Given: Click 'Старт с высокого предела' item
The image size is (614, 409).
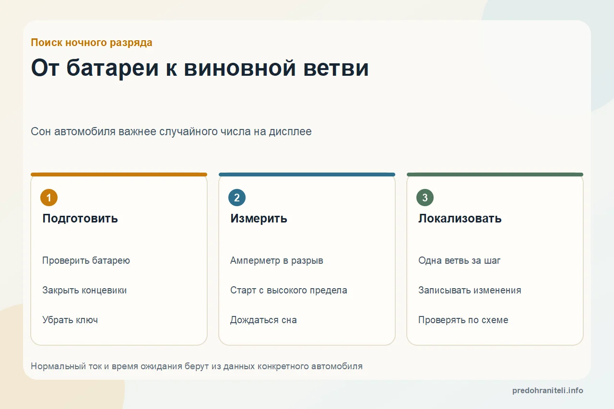Looking at the screenshot, I should tap(289, 290).
